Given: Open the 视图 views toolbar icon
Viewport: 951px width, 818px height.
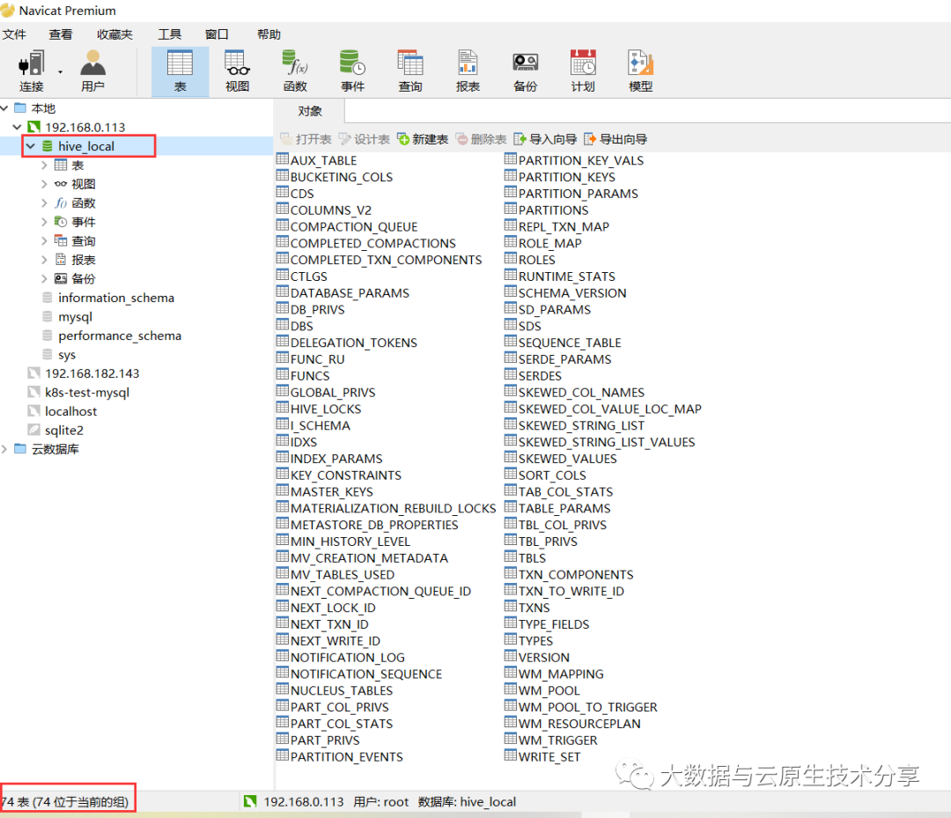Looking at the screenshot, I should point(237,70).
